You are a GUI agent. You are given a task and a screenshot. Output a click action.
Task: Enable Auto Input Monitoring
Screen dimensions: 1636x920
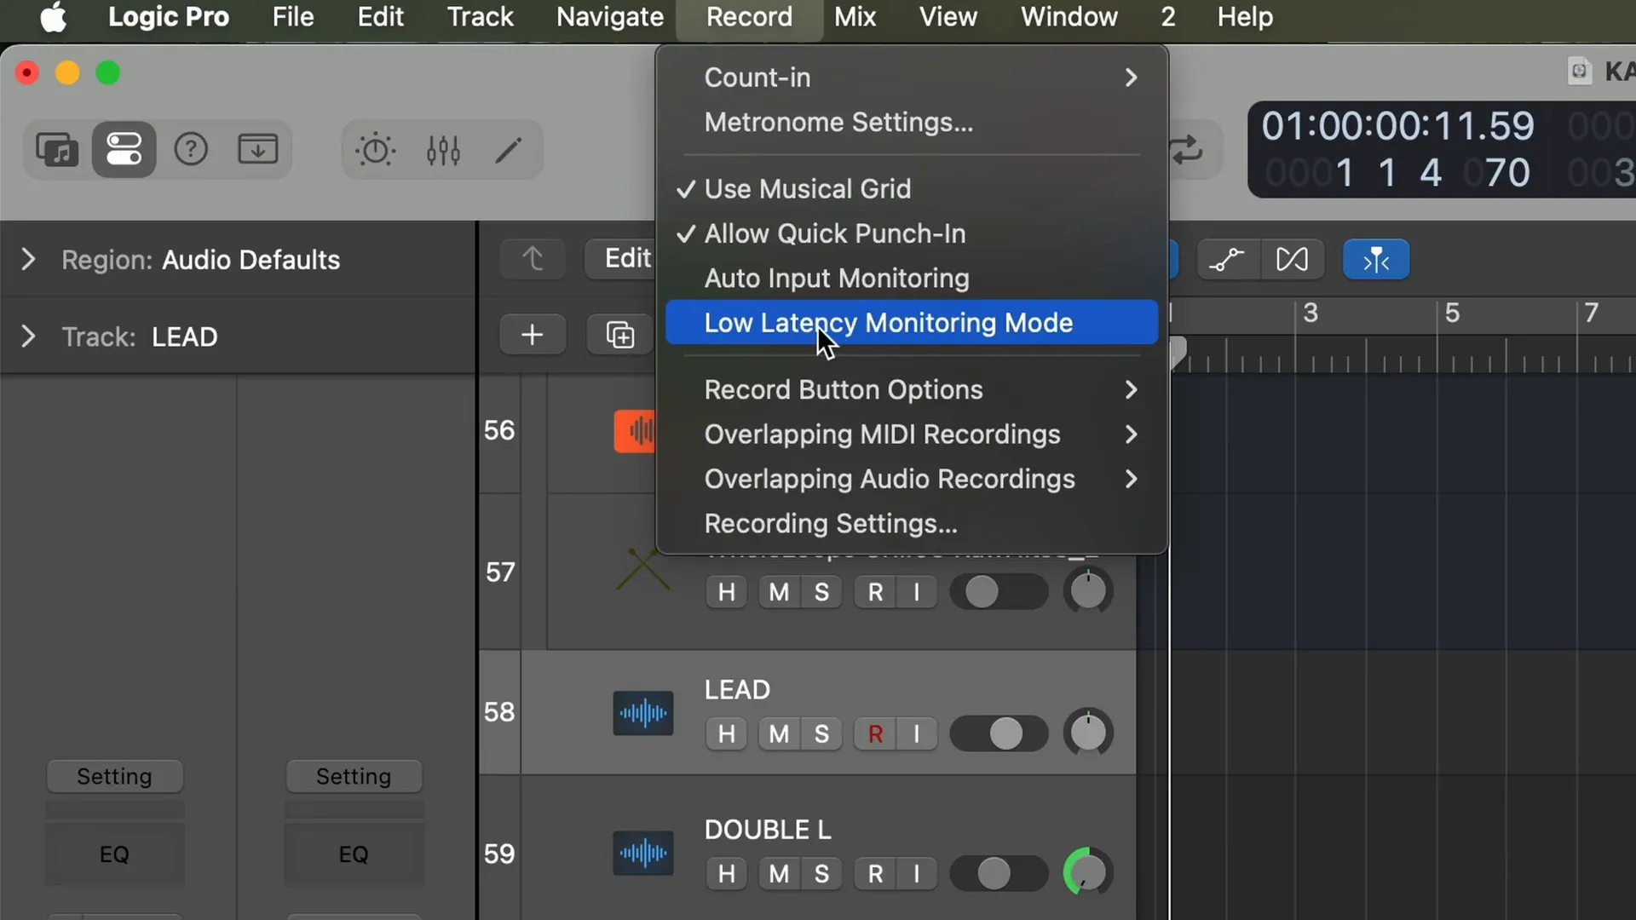coord(837,278)
